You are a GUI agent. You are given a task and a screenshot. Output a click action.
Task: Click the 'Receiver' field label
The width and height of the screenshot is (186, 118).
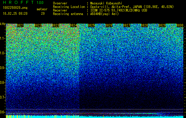pos(60,10)
